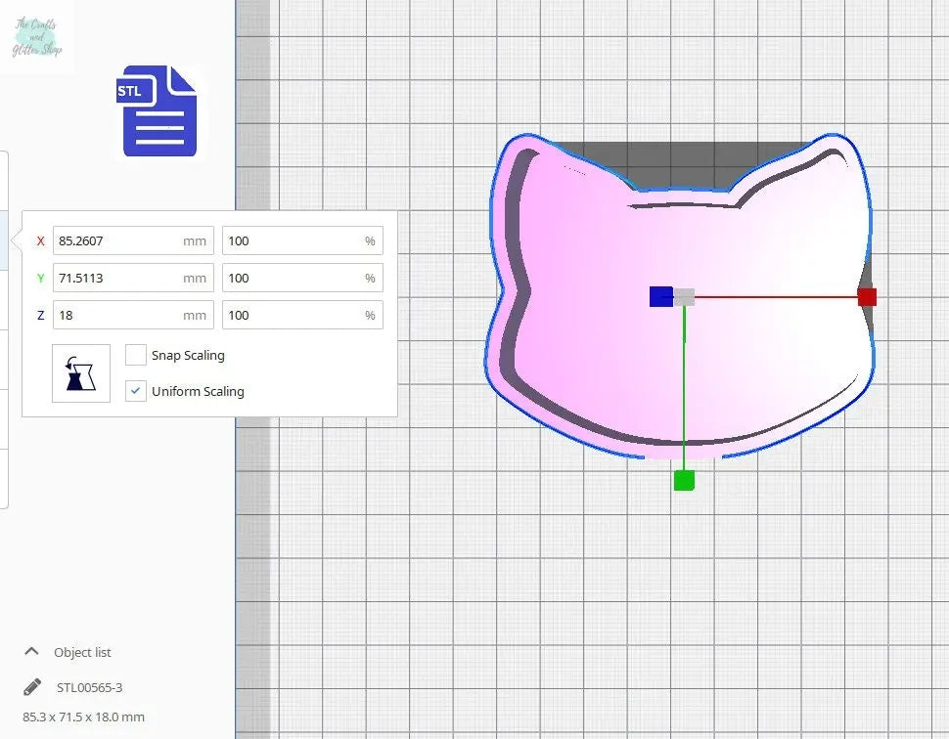Click the gray center scale handle

click(685, 296)
